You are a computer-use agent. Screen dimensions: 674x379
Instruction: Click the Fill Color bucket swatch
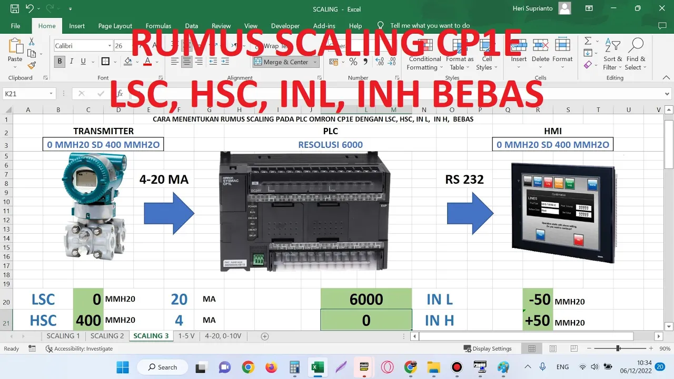click(x=128, y=62)
